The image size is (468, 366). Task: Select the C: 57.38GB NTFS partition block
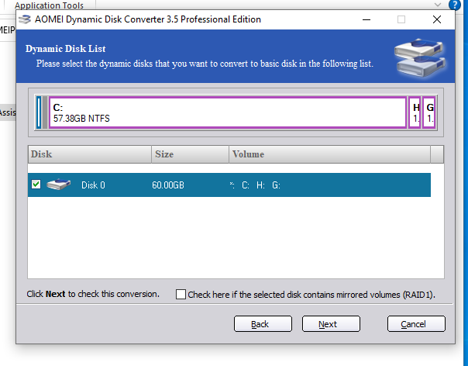[228, 112]
